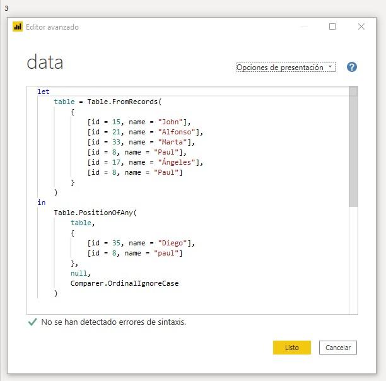Open the help question mark icon

click(x=352, y=67)
